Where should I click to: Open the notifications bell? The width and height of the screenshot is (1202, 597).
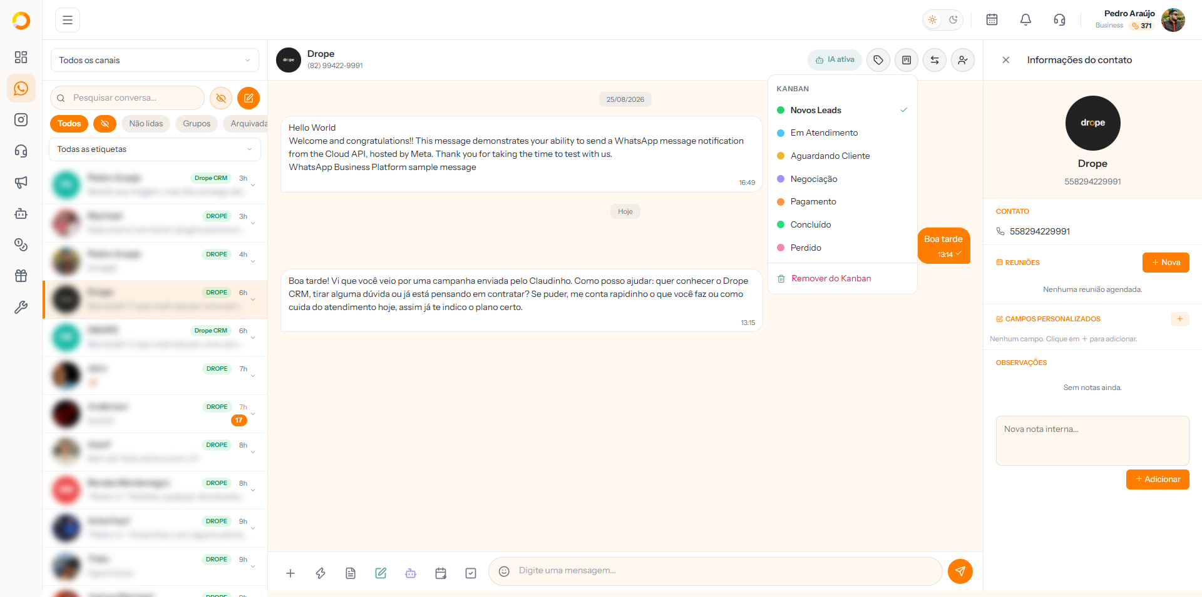point(1025,20)
